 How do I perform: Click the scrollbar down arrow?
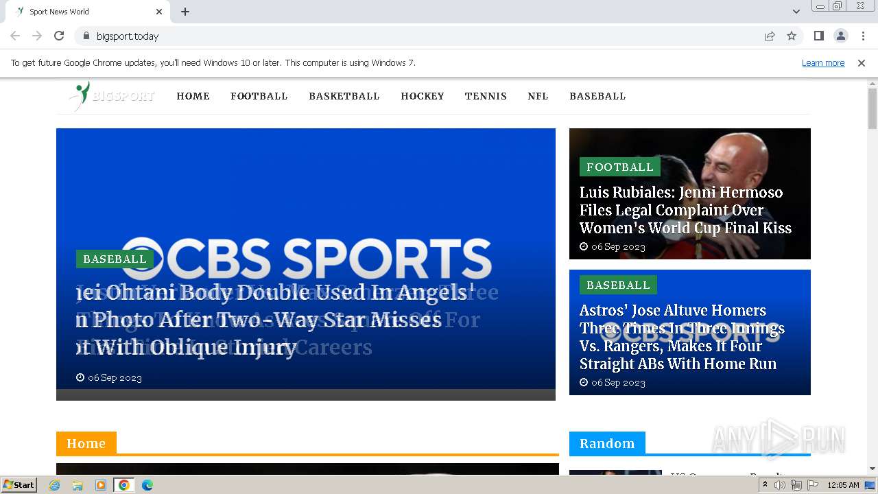tap(872, 469)
